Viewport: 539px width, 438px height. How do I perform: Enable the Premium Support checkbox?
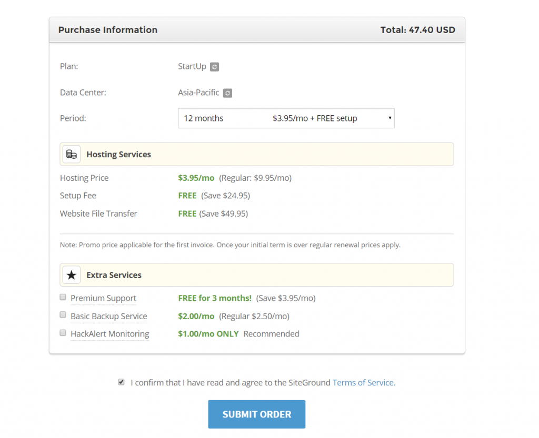pos(63,298)
